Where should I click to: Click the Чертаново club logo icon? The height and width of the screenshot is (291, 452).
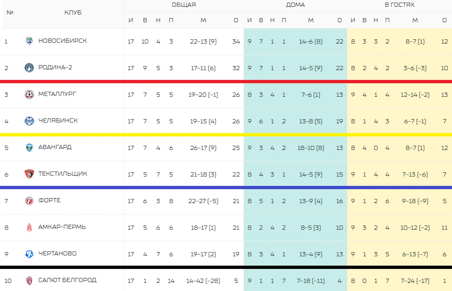pos(29,254)
